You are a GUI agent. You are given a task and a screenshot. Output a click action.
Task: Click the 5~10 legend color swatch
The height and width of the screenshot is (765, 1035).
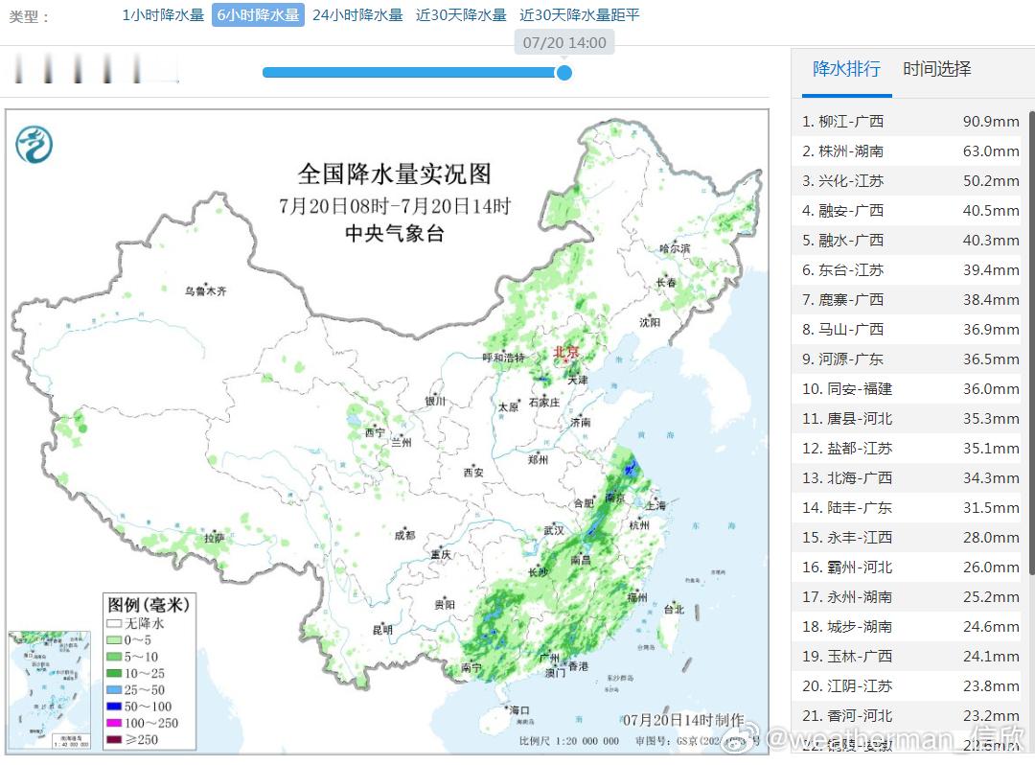click(113, 657)
